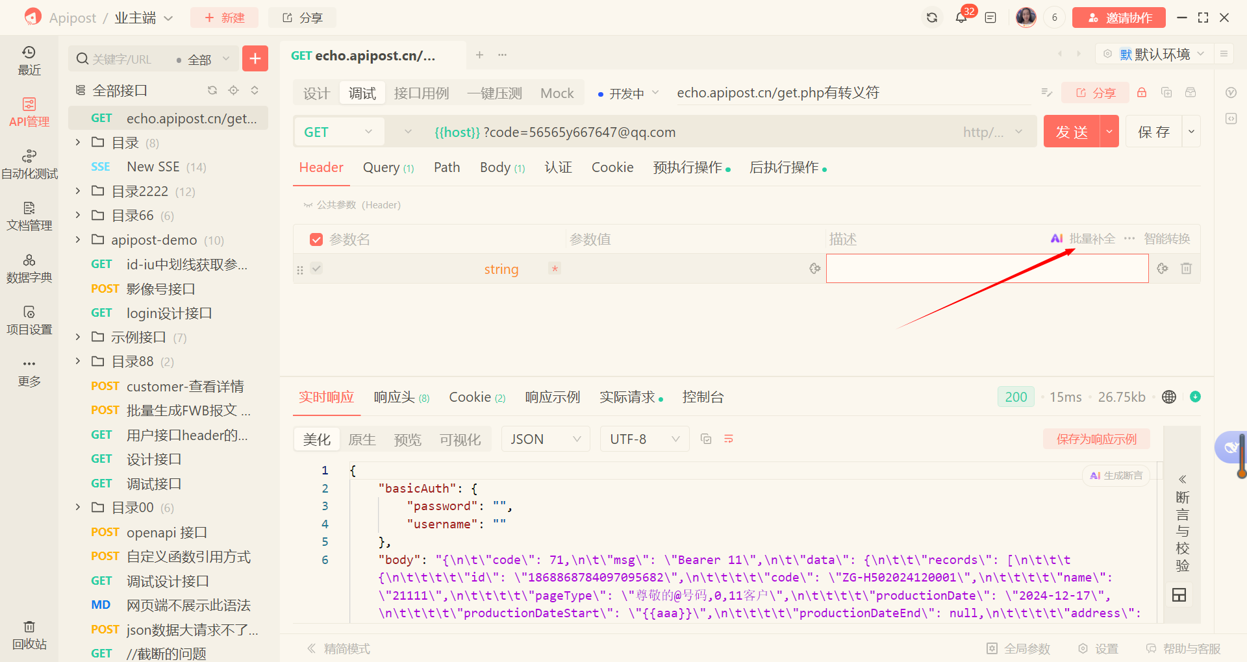
Task: Open the 控制台 console tab
Action: pyautogui.click(x=703, y=397)
